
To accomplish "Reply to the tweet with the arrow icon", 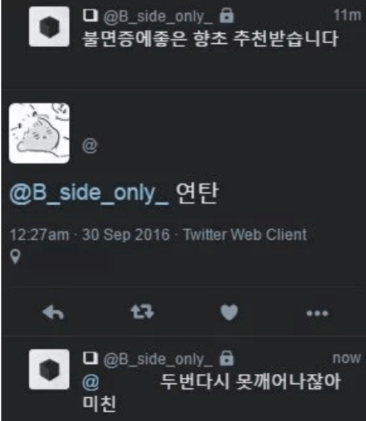I will pyautogui.click(x=53, y=313).
